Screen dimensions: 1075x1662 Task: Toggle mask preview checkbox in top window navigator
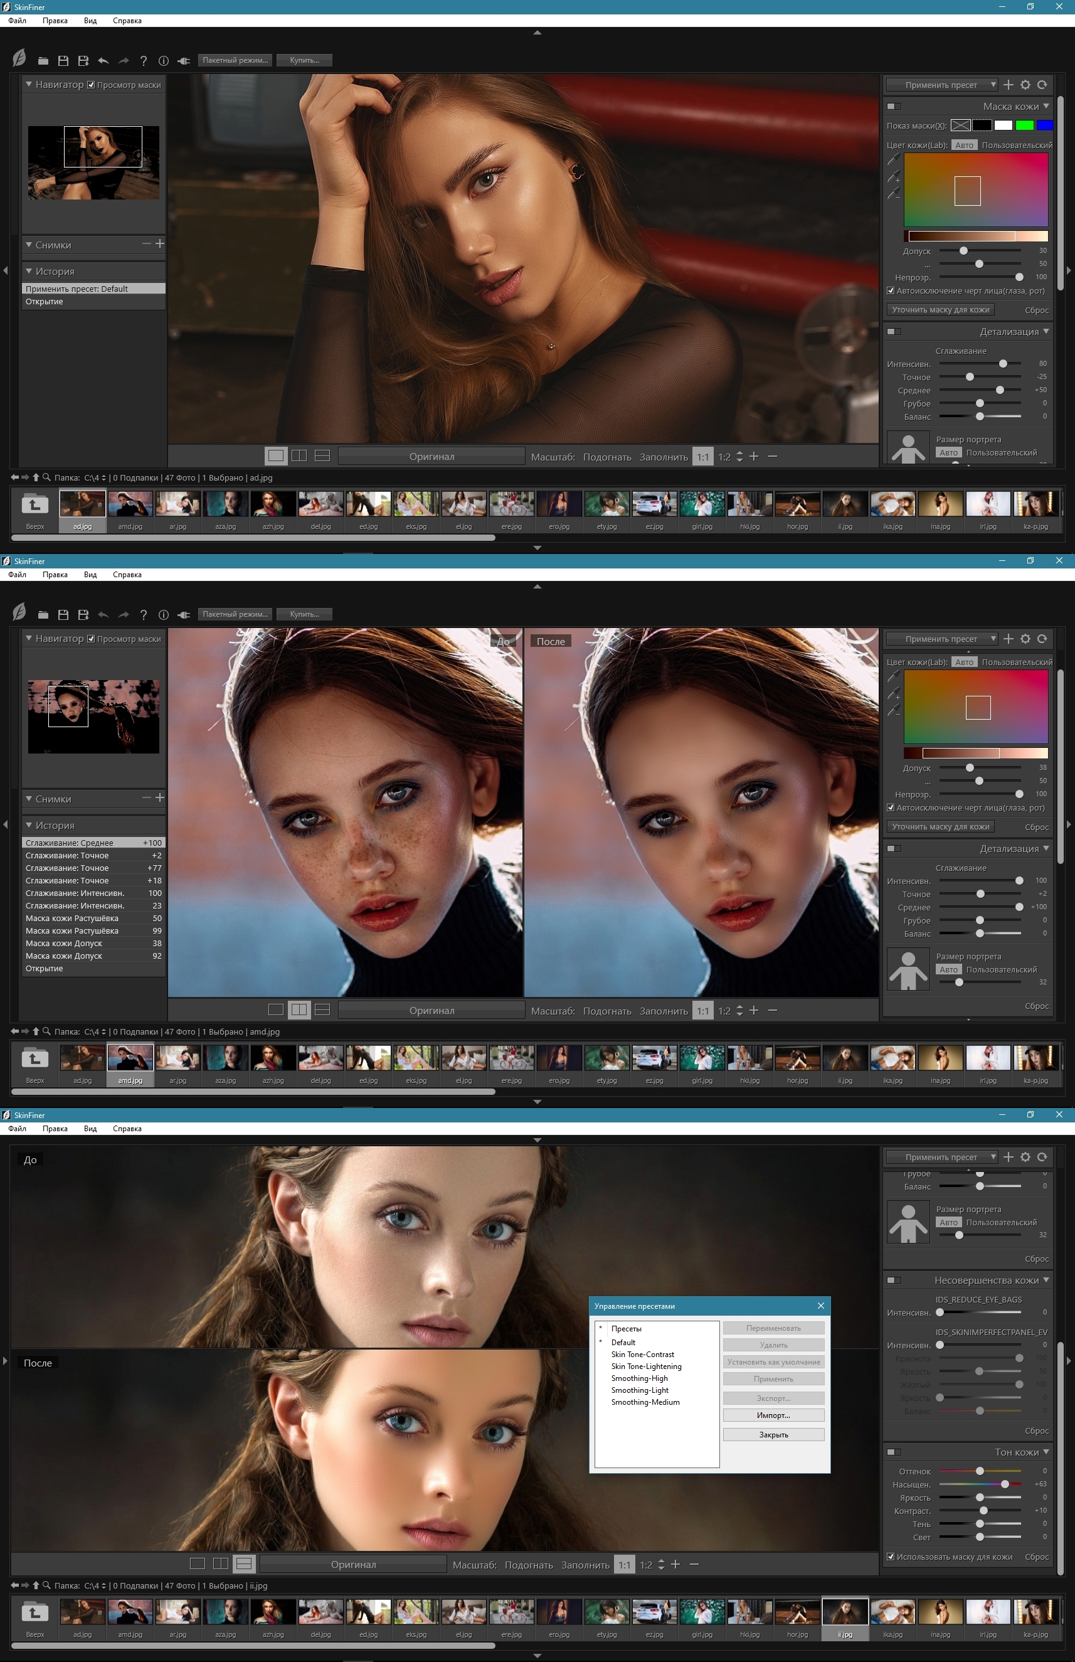point(91,85)
